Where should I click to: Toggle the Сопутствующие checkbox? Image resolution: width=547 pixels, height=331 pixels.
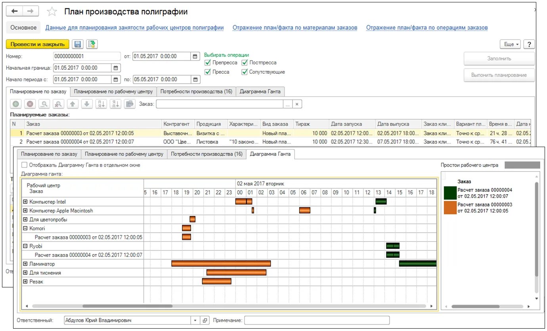click(245, 72)
